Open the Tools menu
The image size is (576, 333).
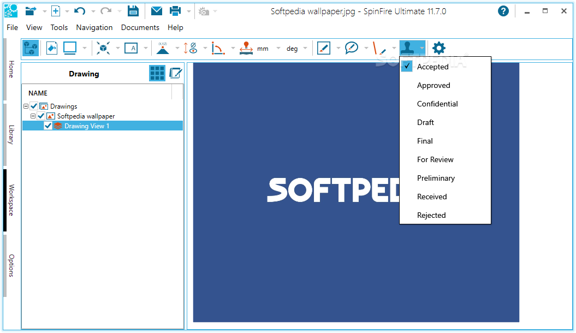(59, 27)
